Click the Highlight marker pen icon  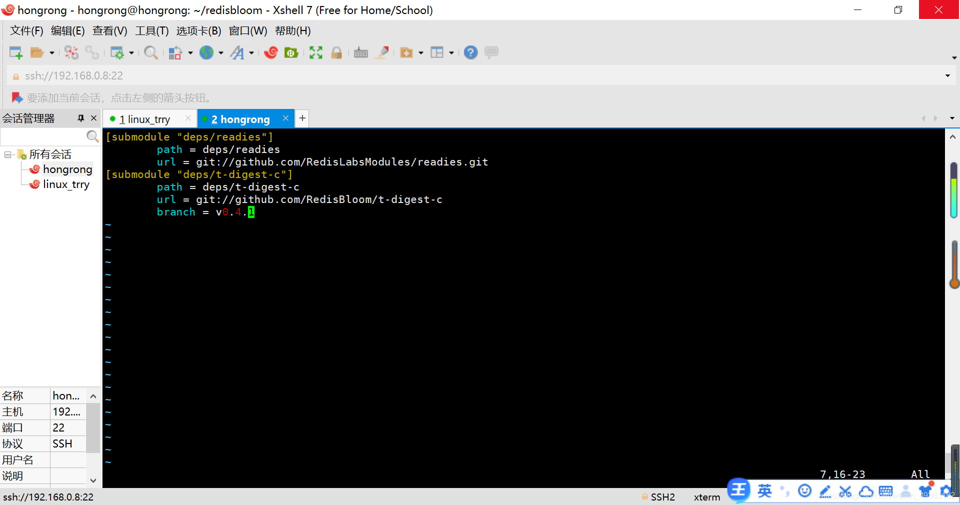pos(382,52)
